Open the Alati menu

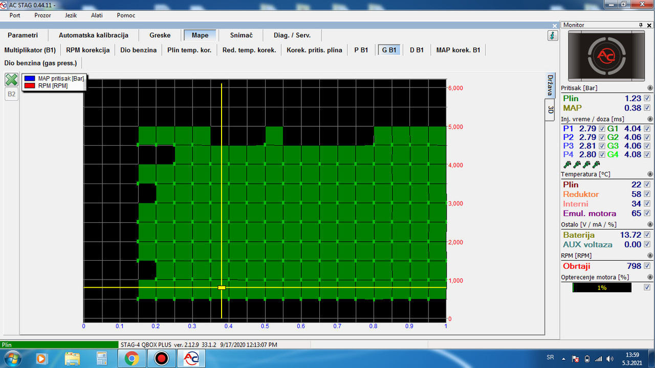[x=97, y=15]
